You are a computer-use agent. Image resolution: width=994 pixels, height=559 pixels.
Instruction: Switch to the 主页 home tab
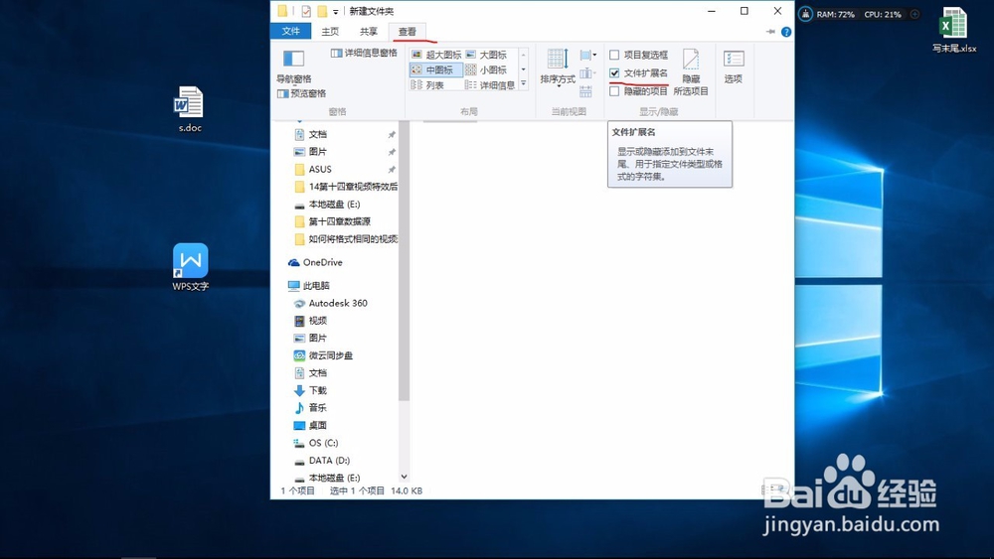click(330, 31)
